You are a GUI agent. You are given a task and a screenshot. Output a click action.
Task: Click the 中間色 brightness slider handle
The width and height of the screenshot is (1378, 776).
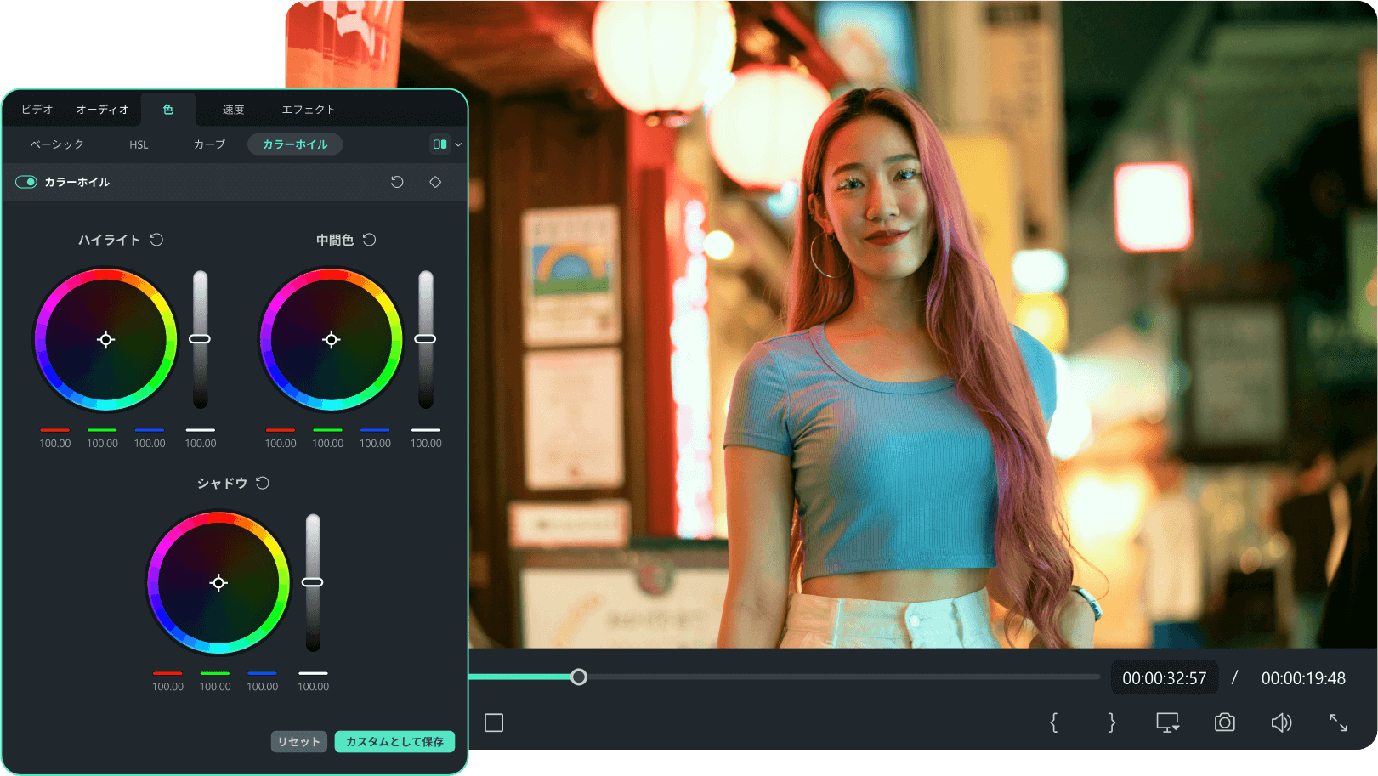pyautogui.click(x=425, y=339)
